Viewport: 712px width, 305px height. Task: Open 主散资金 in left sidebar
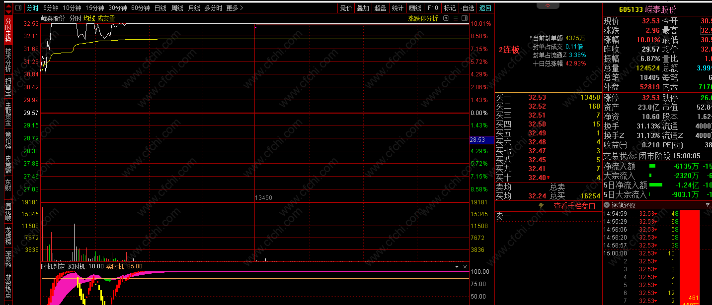(x=8, y=115)
